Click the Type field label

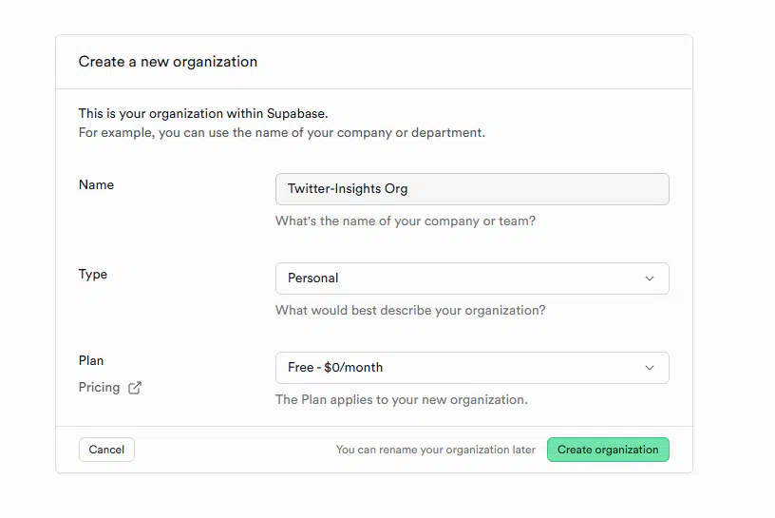pos(93,275)
